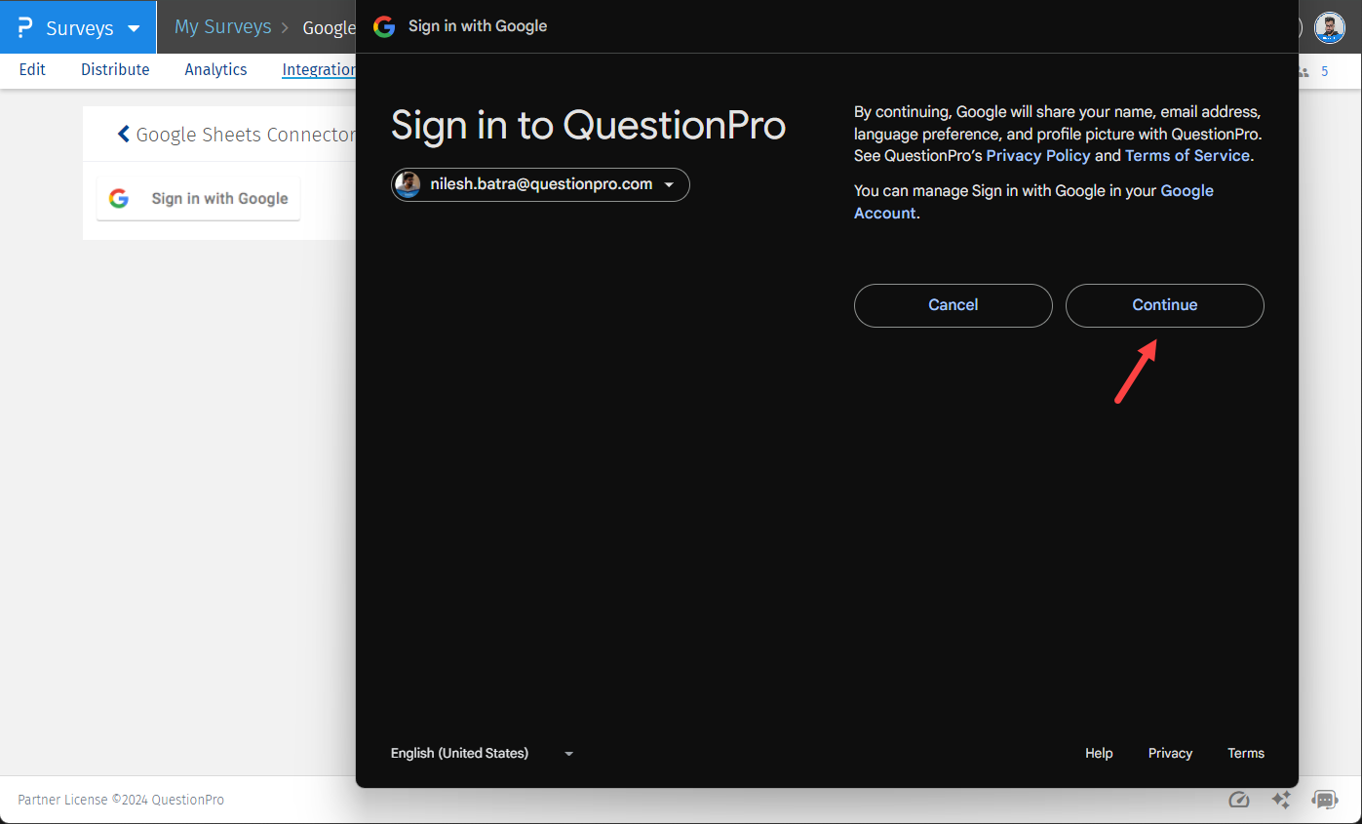Open the Analytics tab
1362x824 pixels.
click(215, 69)
